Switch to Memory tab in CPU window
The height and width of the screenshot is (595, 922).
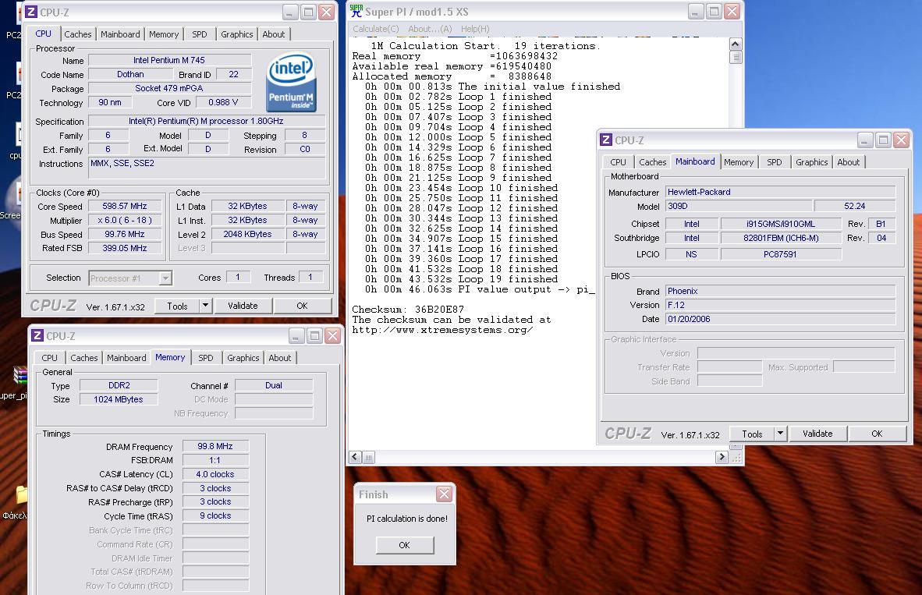(x=164, y=34)
